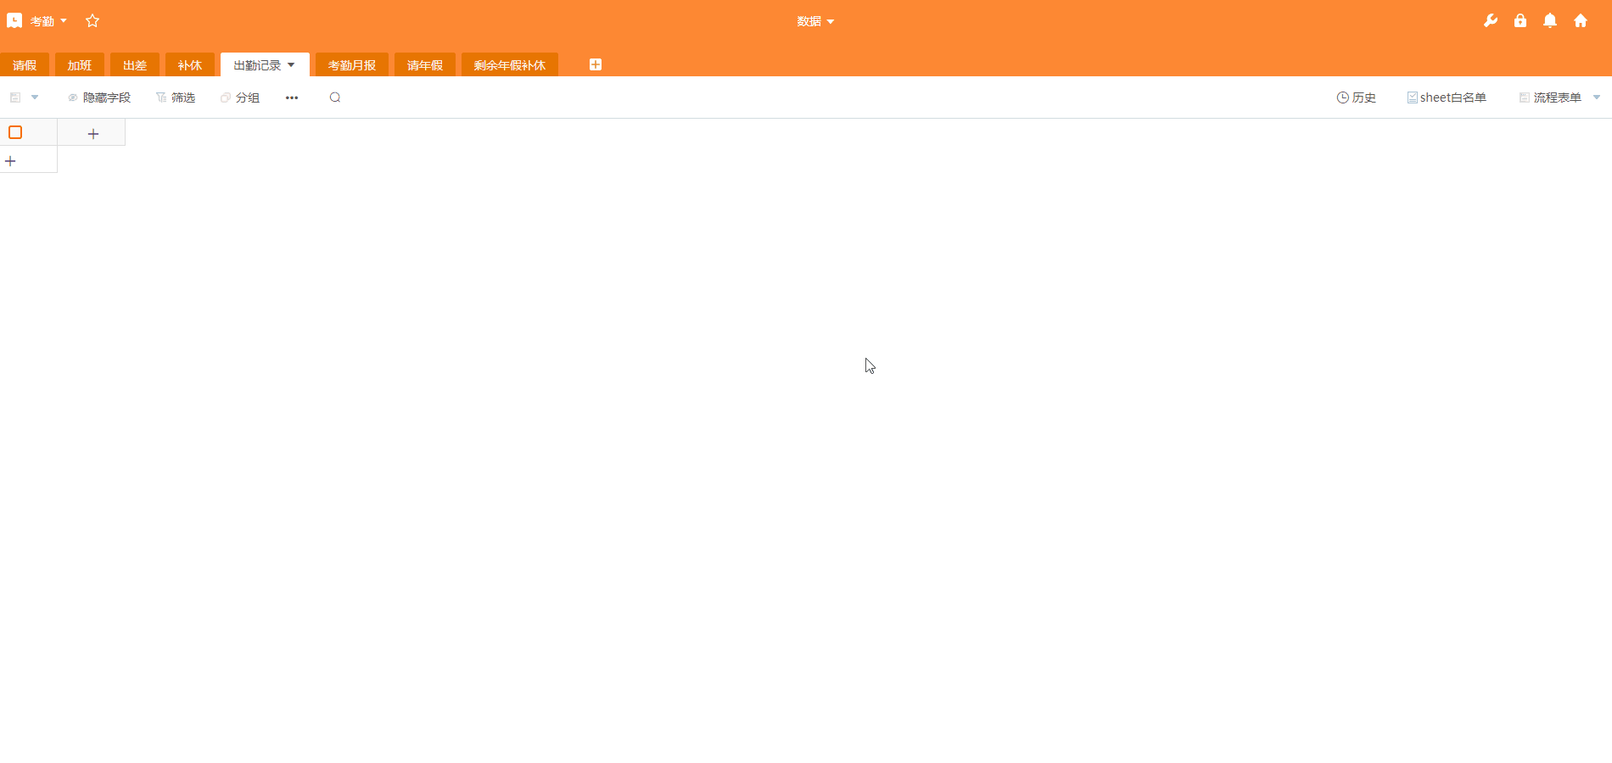The width and height of the screenshot is (1612, 763).
Task: Open the more options ellipsis menu
Action: (292, 97)
